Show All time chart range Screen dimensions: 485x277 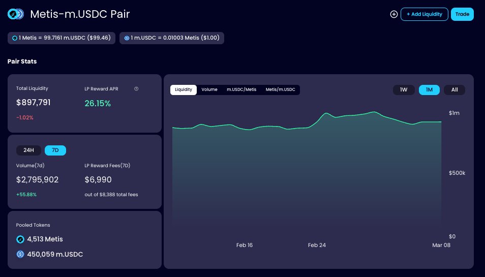[x=454, y=89]
